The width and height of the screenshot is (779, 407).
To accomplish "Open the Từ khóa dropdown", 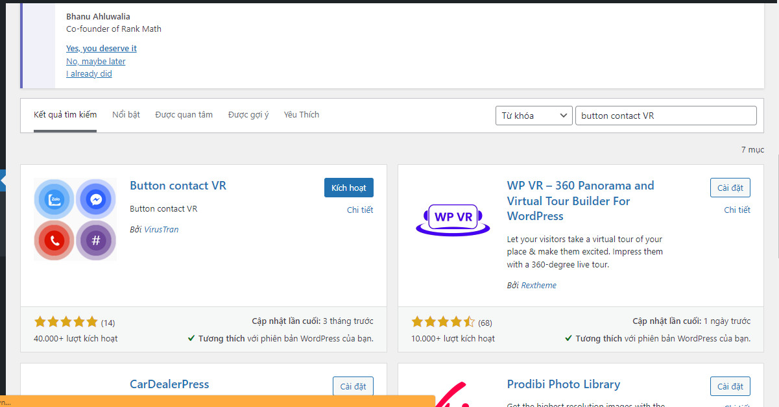I will pos(533,115).
